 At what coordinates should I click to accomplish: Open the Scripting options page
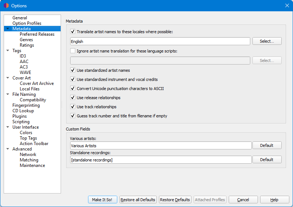21,122
